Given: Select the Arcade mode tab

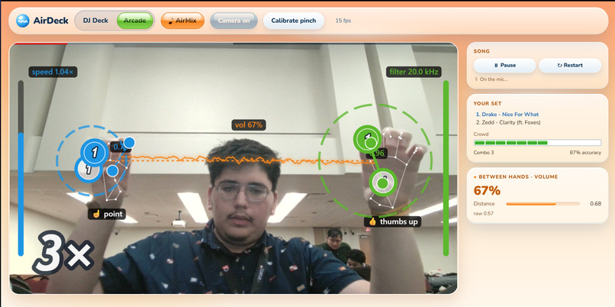Looking at the screenshot, I should coord(135,21).
